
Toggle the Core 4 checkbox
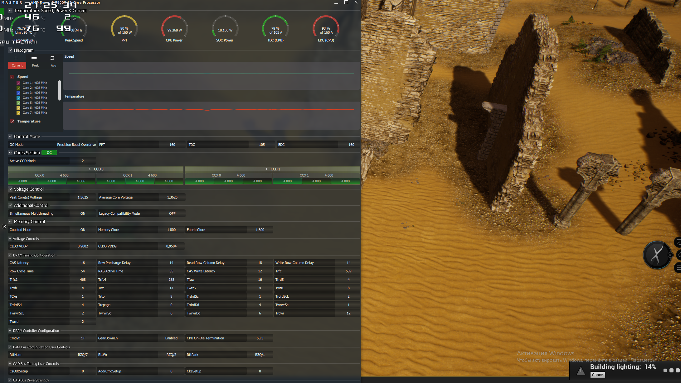(18, 98)
